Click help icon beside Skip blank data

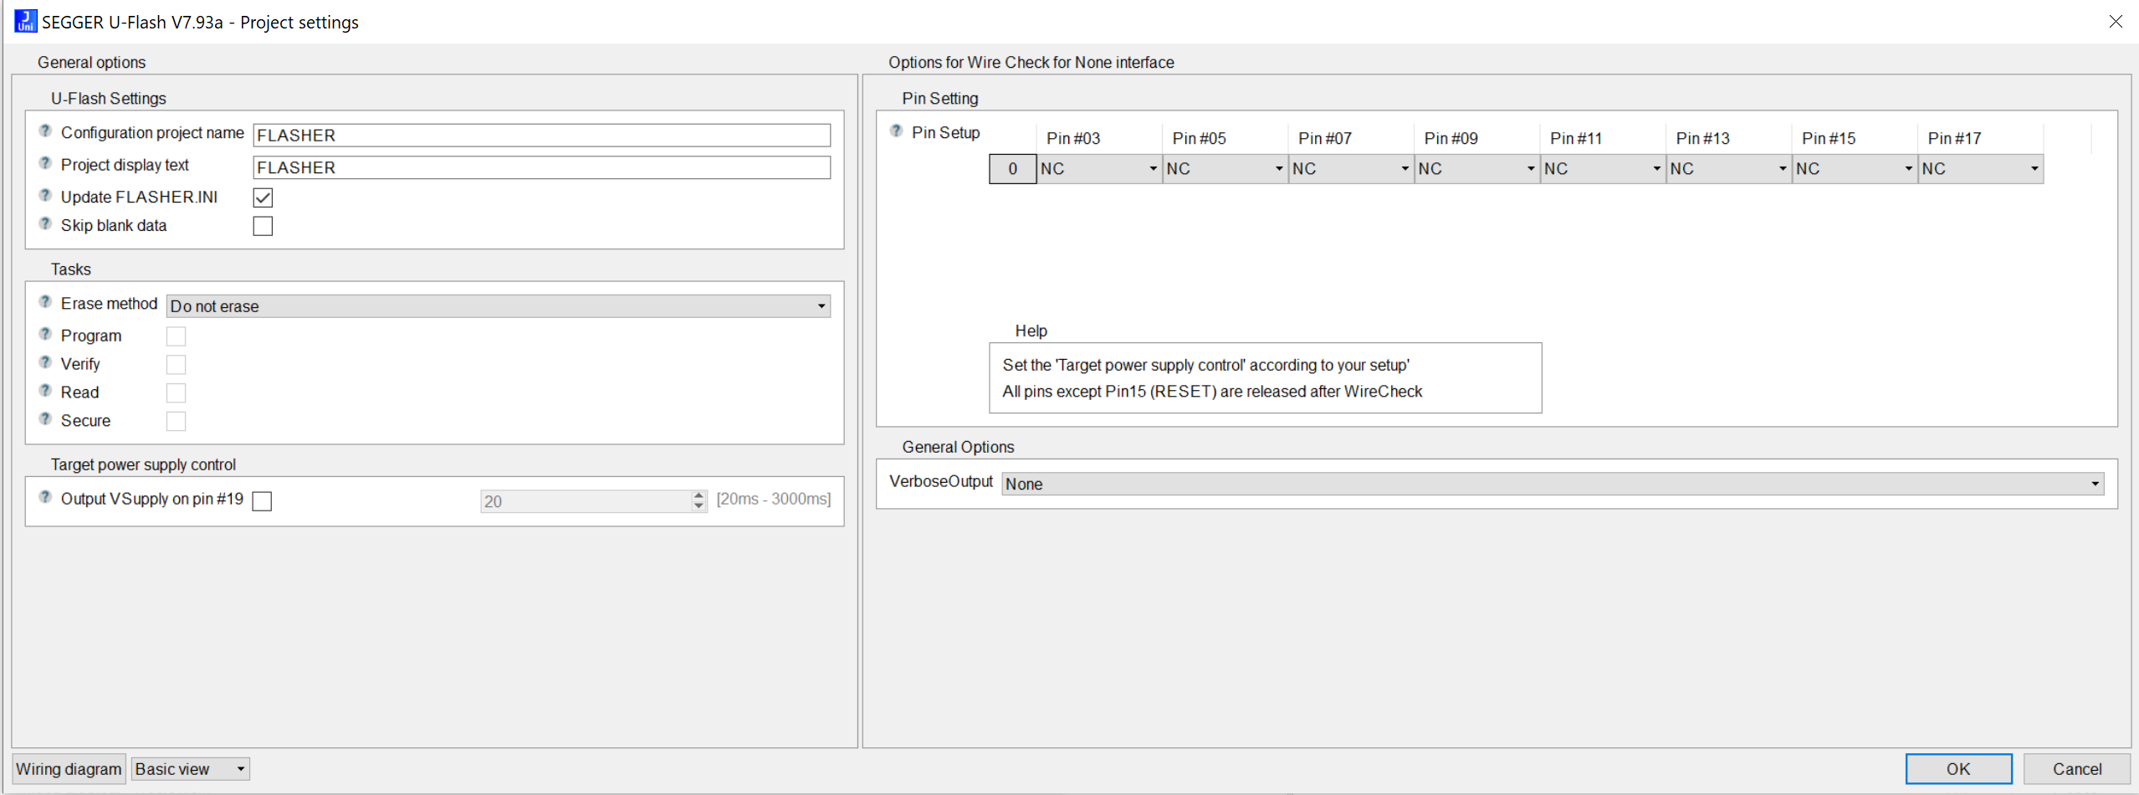pos(45,224)
